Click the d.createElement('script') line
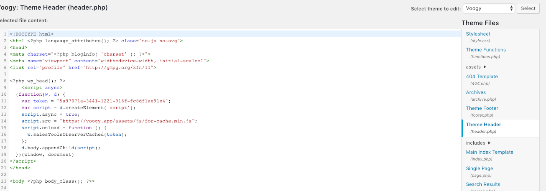This screenshot has height=191, width=546. pyautogui.click(x=79, y=107)
